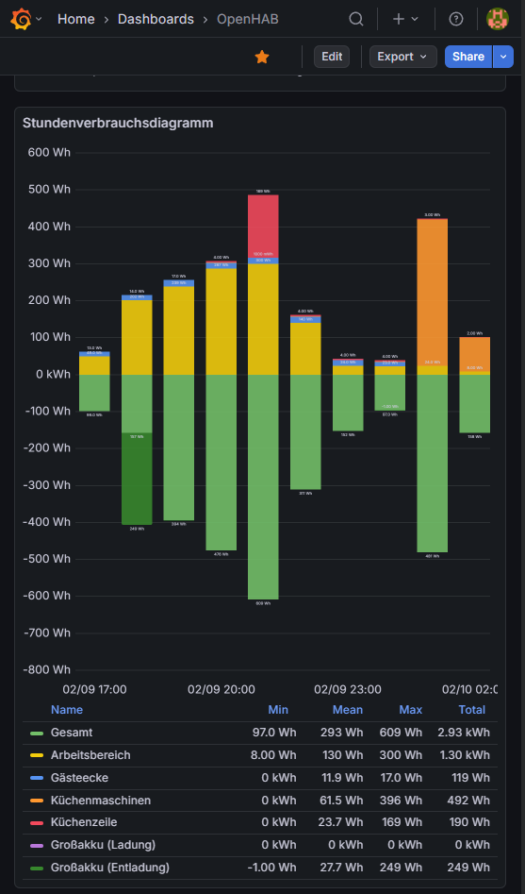Click the yellow Arbeitsbereich color swatch
Image resolution: width=525 pixels, height=894 pixels.
click(37, 755)
